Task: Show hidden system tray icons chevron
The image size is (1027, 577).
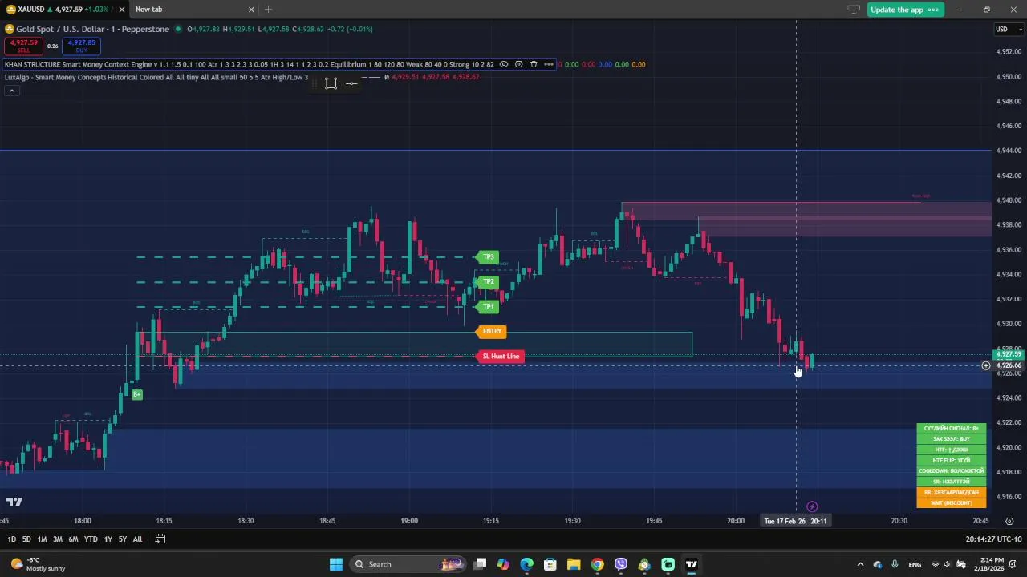Action: [860, 564]
